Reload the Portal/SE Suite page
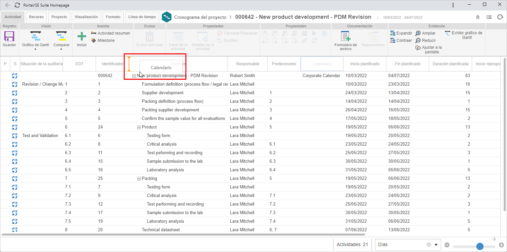 [17, 5]
